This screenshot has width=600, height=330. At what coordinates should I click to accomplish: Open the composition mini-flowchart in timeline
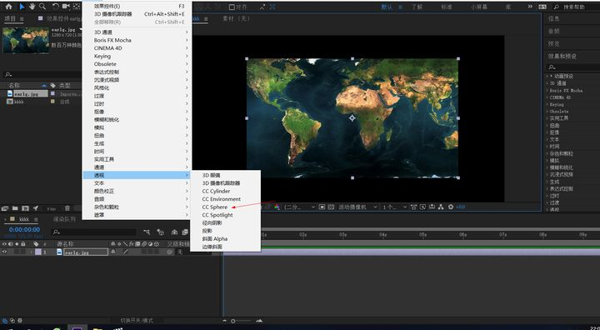coord(147,232)
